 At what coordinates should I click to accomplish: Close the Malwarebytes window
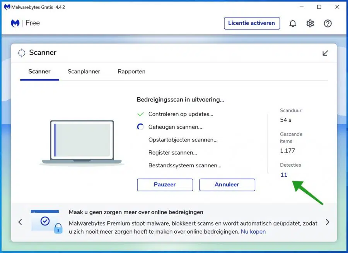coord(337,7)
